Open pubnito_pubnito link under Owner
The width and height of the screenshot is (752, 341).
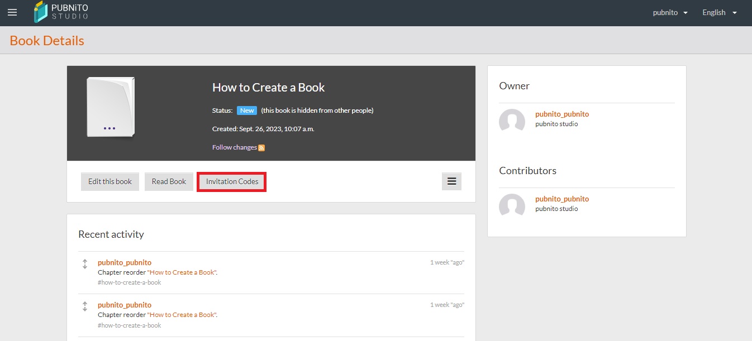pos(561,114)
